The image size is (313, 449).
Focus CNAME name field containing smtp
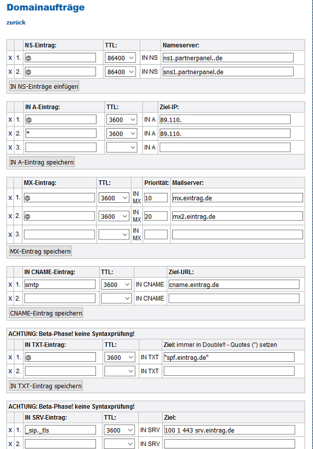click(60, 285)
